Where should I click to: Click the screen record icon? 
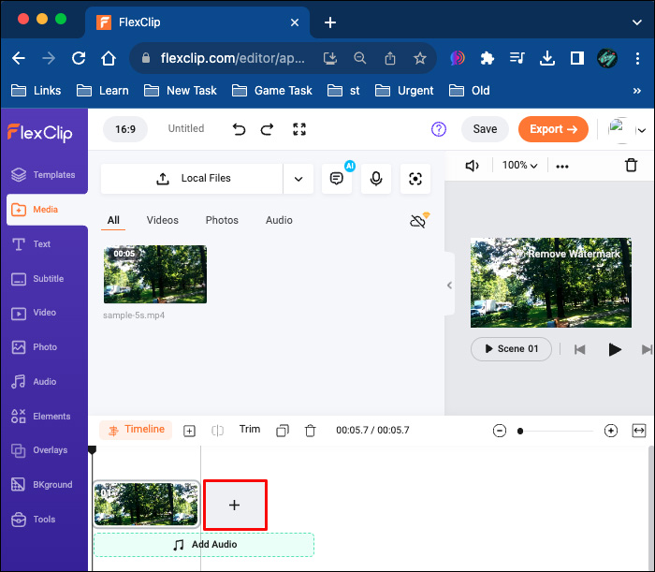coord(415,179)
